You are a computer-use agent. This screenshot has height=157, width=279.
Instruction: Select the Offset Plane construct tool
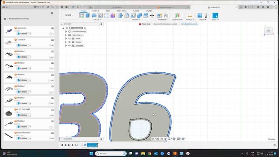(177, 16)
